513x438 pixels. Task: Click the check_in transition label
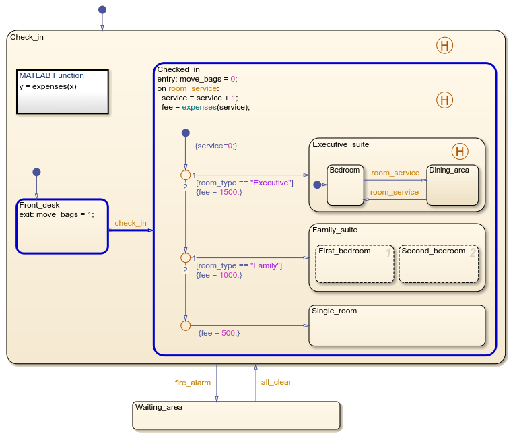tap(131, 223)
